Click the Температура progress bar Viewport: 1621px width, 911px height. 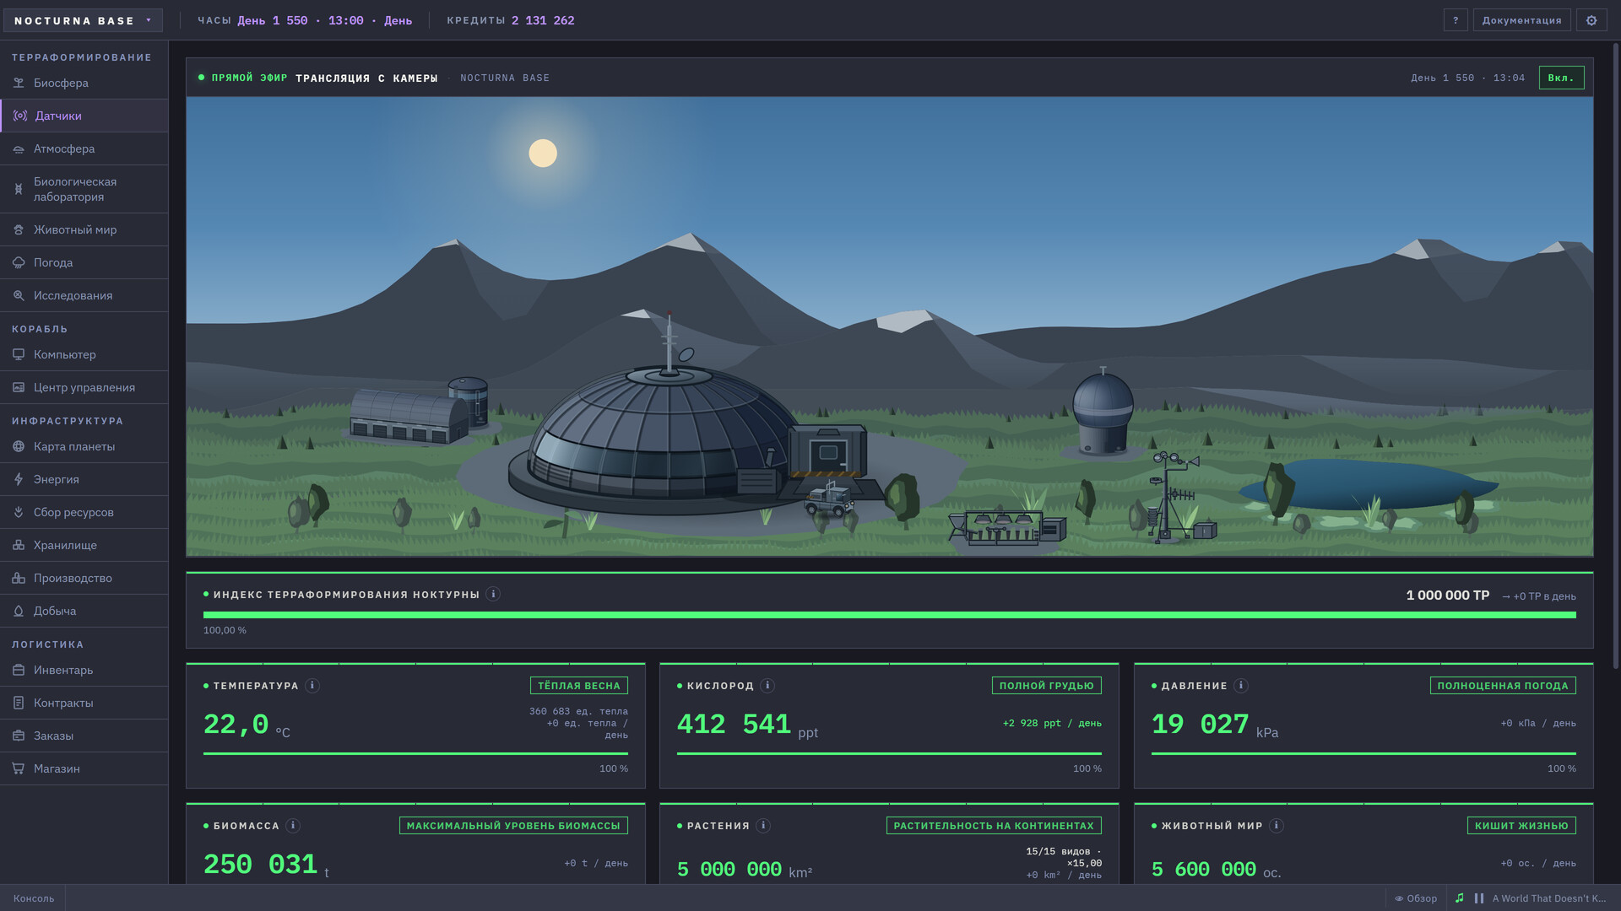click(415, 753)
